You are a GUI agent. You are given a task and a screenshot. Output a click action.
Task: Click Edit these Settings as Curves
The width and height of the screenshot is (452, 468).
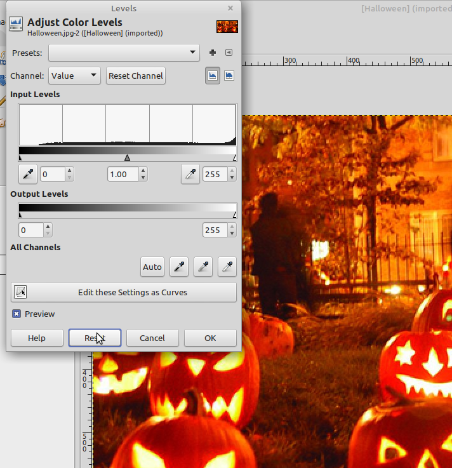coord(124,292)
